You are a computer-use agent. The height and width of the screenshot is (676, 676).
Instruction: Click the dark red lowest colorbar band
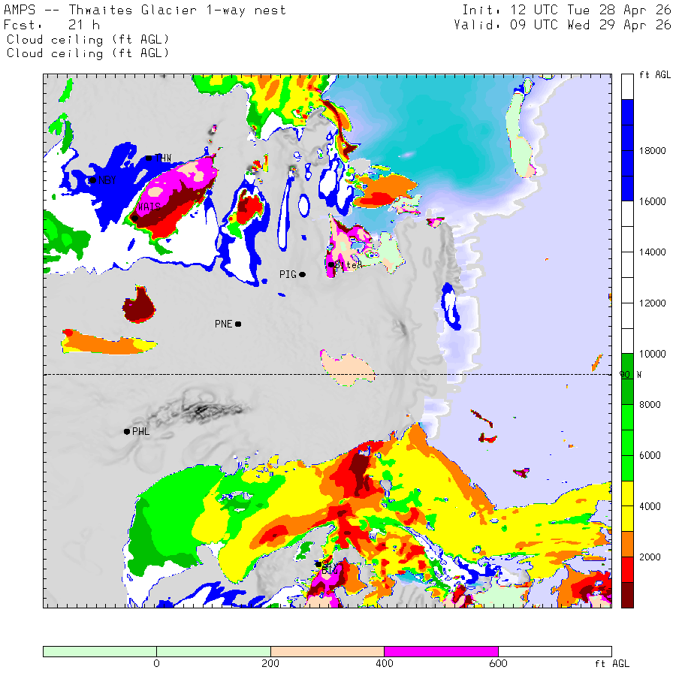pos(627,595)
